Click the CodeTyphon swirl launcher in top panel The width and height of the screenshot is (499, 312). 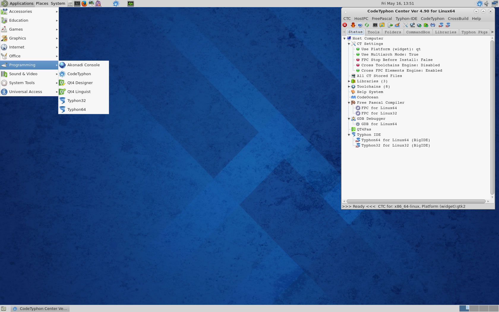click(x=116, y=4)
